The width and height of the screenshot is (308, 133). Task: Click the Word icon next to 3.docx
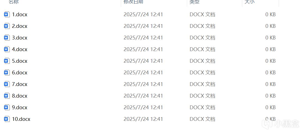7,38
